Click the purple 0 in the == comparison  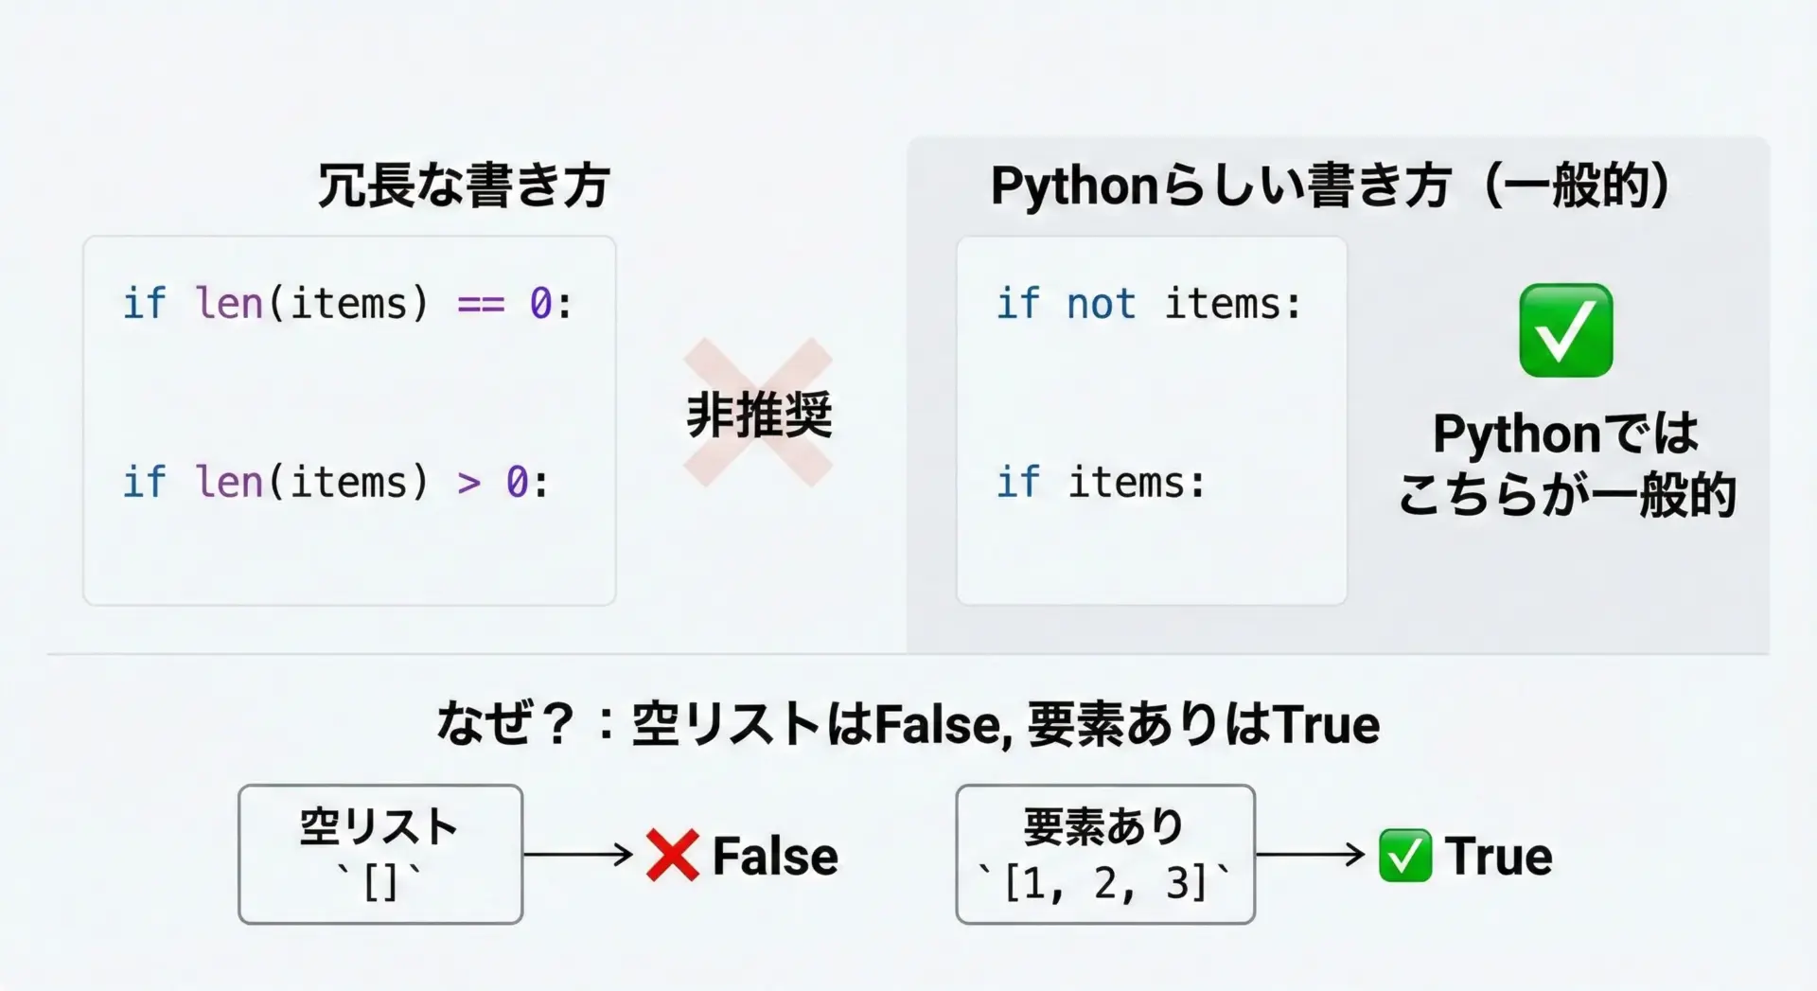click(540, 304)
